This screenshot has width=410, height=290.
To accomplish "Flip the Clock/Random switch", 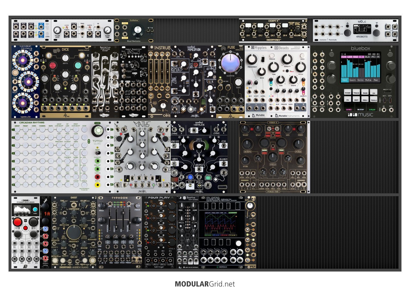I will [67, 28].
